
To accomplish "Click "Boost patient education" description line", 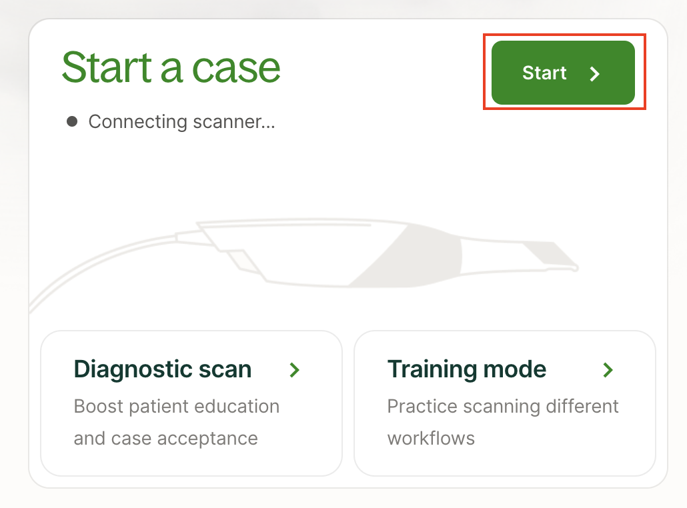I will pyautogui.click(x=177, y=406).
